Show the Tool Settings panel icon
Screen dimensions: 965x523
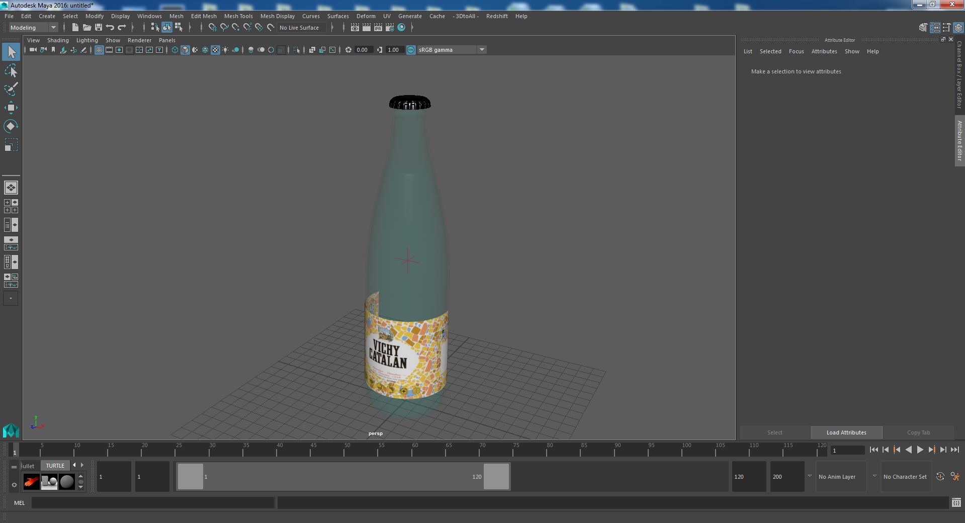947,28
